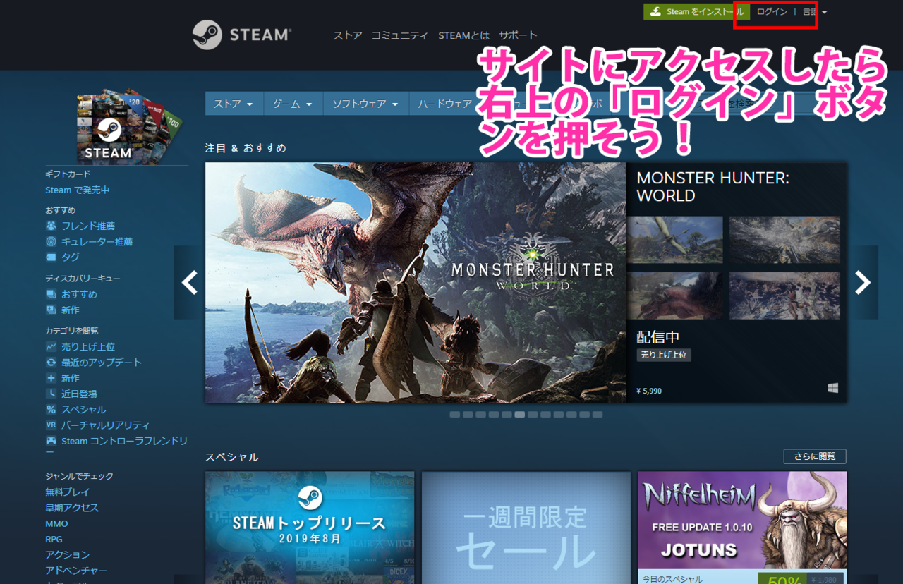Click the ギフトカード heading text
The image size is (903, 584).
(68, 174)
